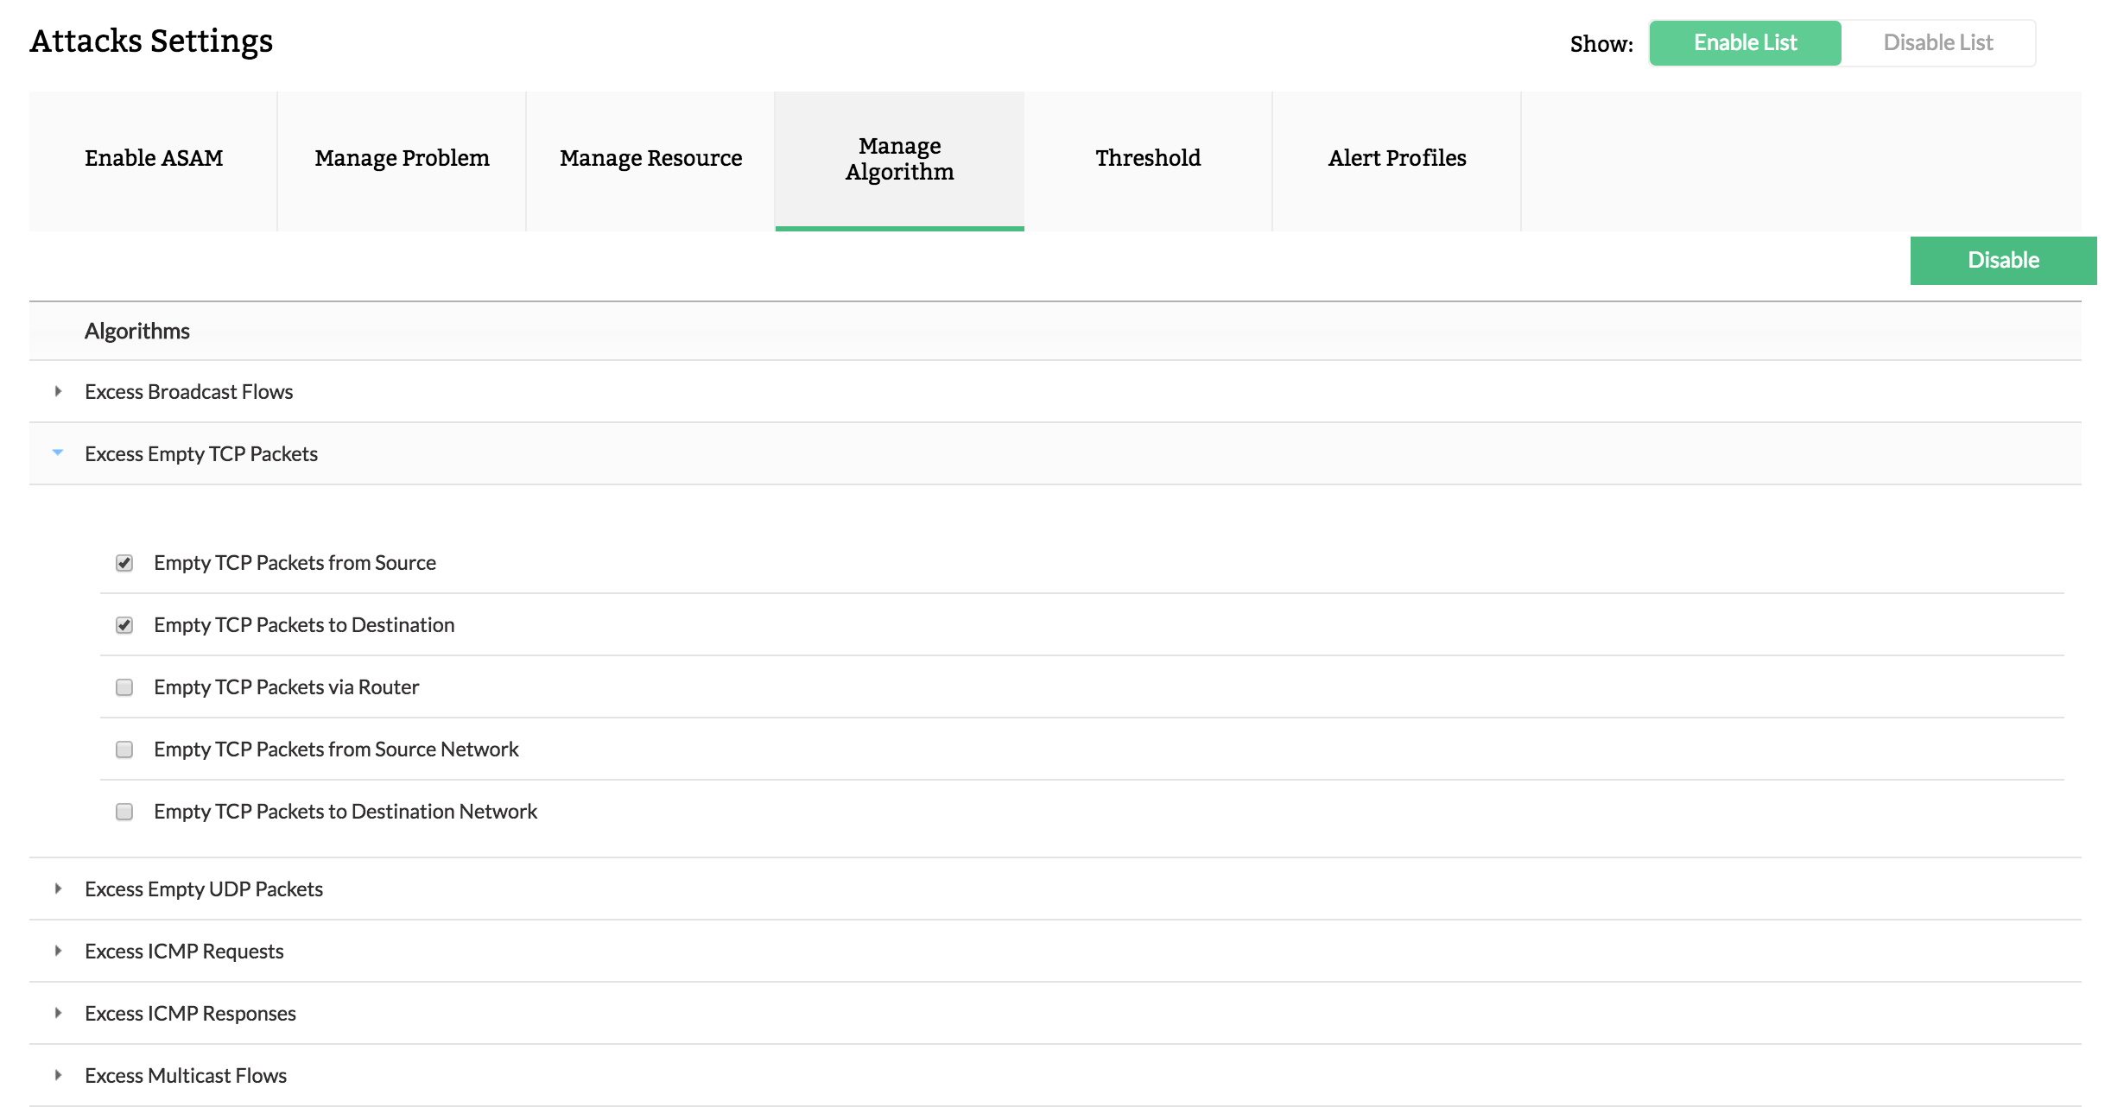Expand the Excess Broadcast Flows arrow

(x=58, y=391)
